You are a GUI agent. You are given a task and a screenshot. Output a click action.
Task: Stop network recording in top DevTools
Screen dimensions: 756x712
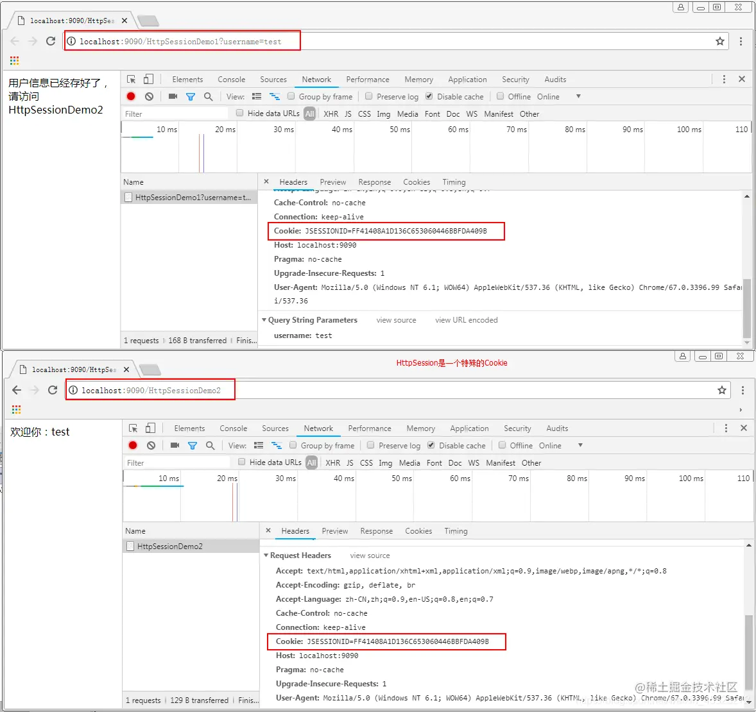[x=131, y=96]
